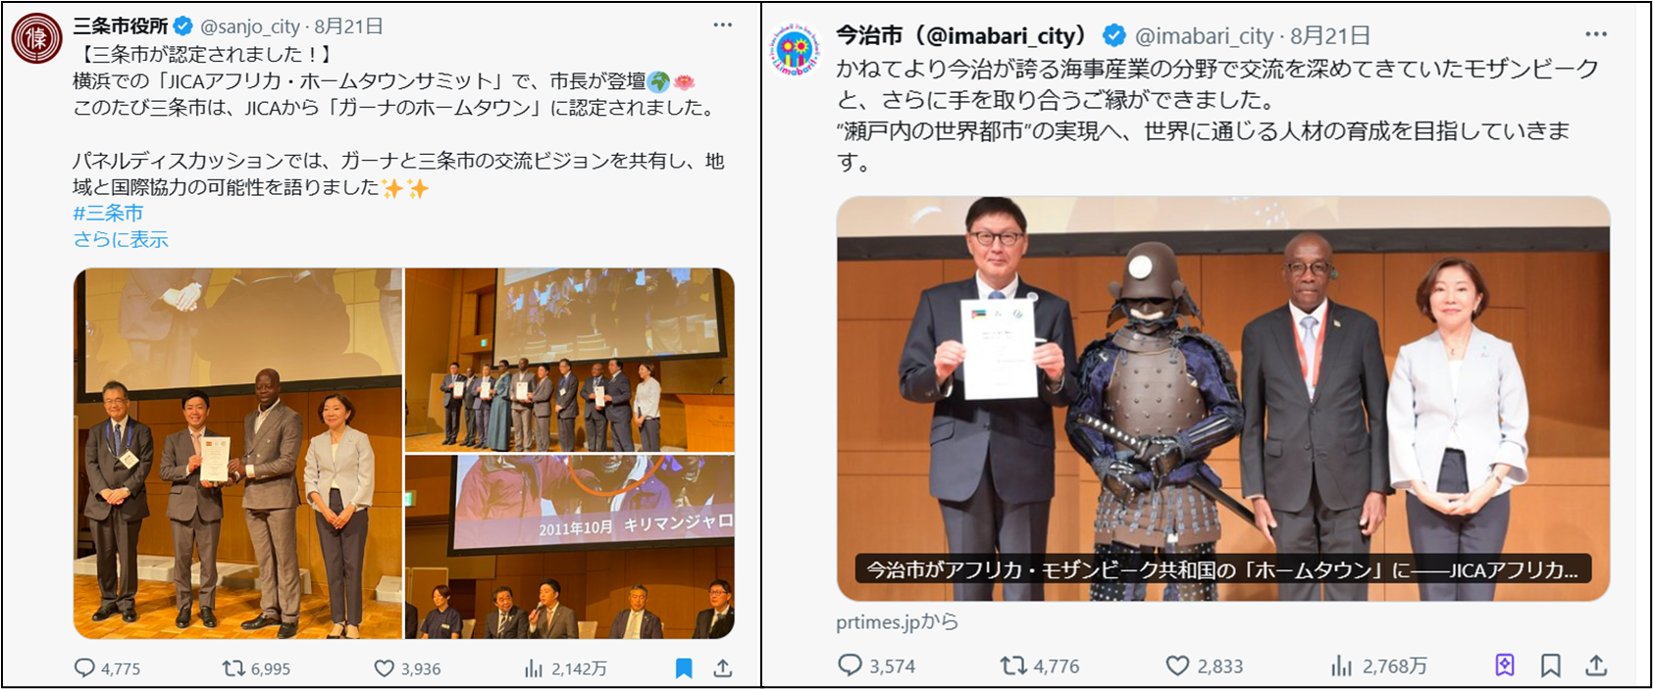Expand the Sanjo tweet with さらに表示
The height and width of the screenshot is (689, 1653).
coord(121,239)
